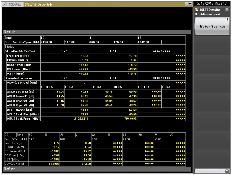Select the Band #0 center frequency 2110.00 field

pos(53,42)
